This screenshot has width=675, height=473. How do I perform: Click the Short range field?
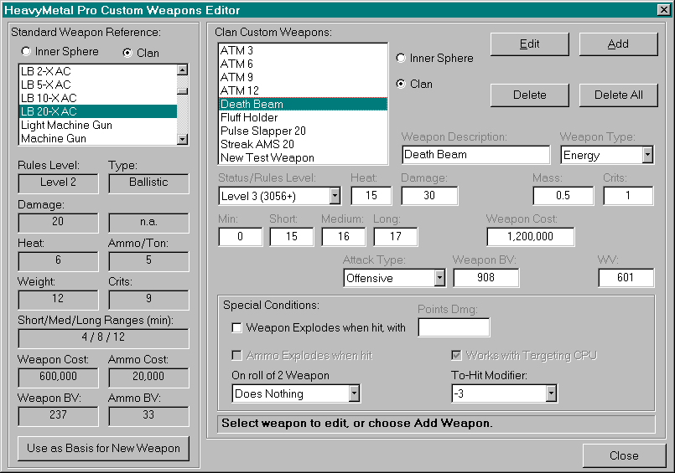coord(292,236)
